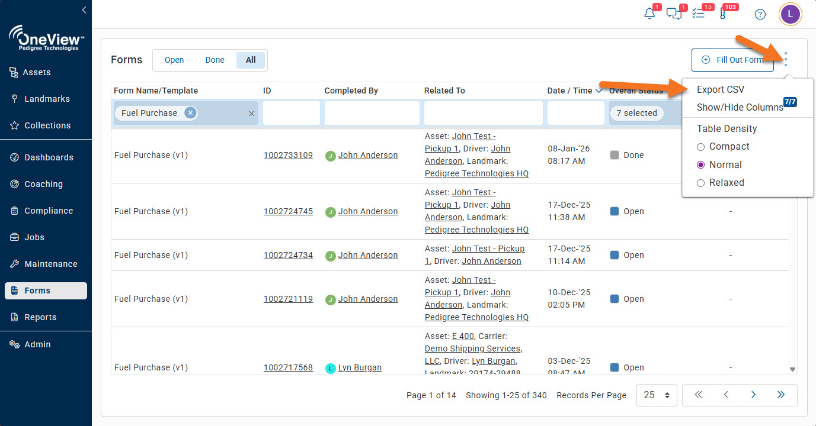816x426 pixels.
Task: Click the 10-Dec-'25 02:05 PM date cell
Action: 569,299
